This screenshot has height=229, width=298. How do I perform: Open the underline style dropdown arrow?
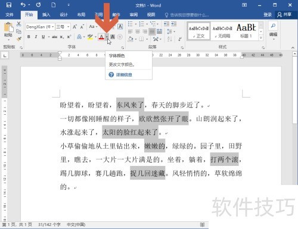point(48,37)
